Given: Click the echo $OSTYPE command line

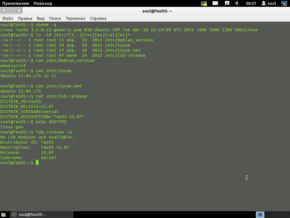Looking at the screenshot, I should point(33,122).
